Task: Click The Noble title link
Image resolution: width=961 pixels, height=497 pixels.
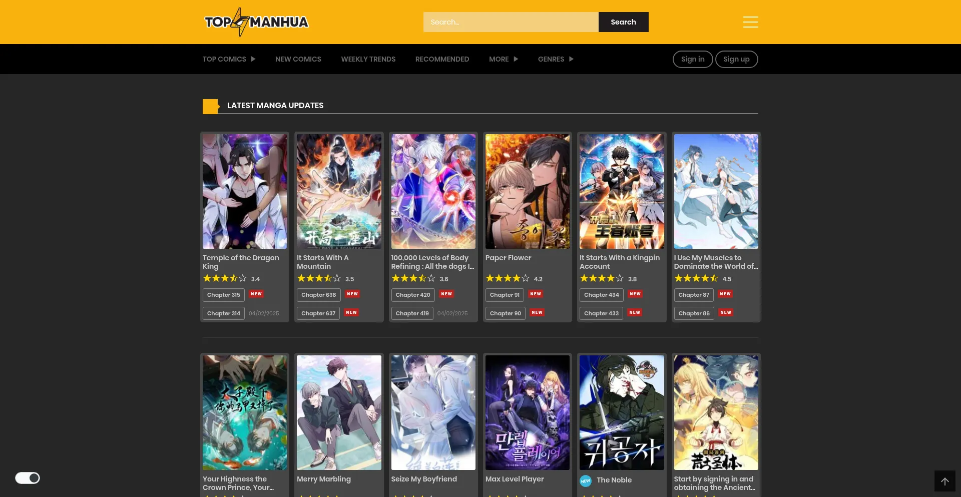Action: 614,480
